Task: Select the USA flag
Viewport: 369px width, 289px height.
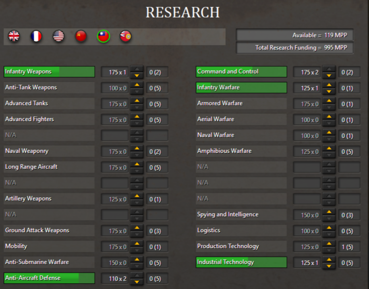Action: (x=59, y=36)
